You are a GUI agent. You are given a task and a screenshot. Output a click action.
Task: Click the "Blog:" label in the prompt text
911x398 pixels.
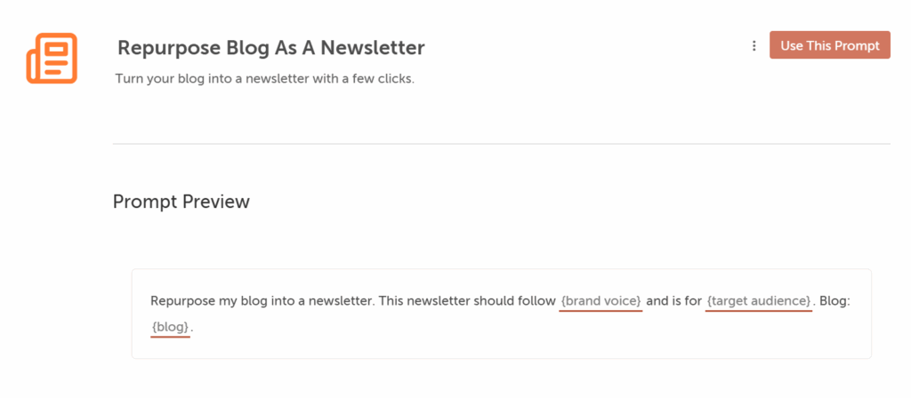tap(834, 301)
